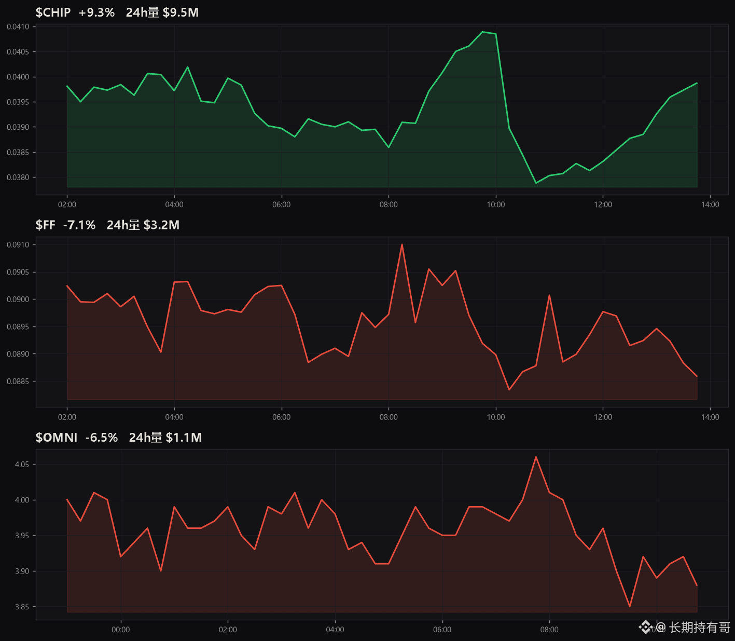Click 04:00 on the $OMNI chart time axis
Screen dimensions: 735x641
[335, 630]
